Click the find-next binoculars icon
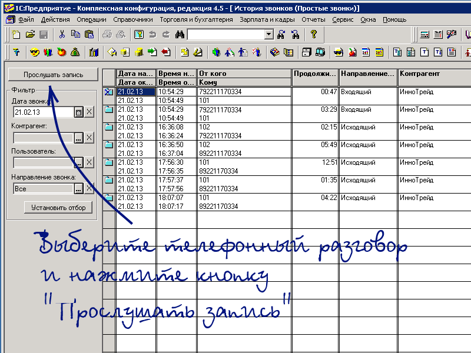Viewport: 471px width, 353px height. [x=281, y=35]
